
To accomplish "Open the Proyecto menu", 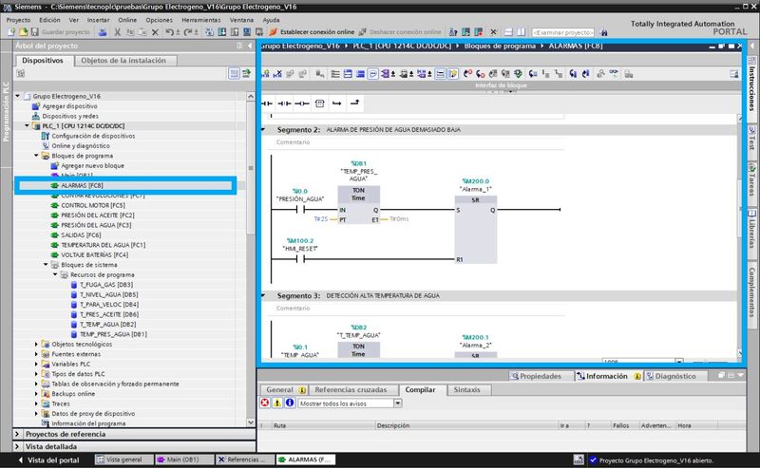I will click(18, 20).
